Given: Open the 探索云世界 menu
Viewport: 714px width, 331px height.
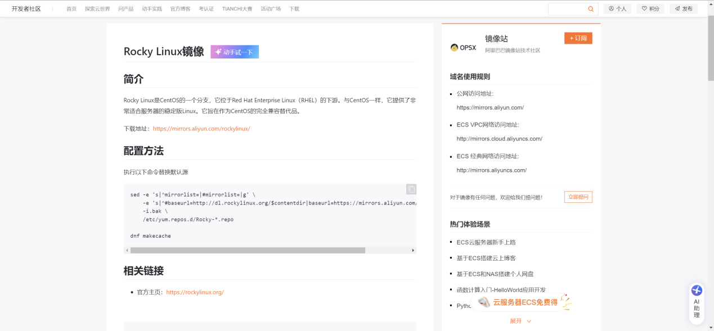Looking at the screenshot, I should 97,9.
